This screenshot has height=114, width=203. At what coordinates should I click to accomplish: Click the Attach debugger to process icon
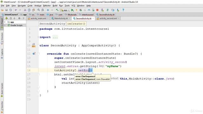tap(93, 10)
